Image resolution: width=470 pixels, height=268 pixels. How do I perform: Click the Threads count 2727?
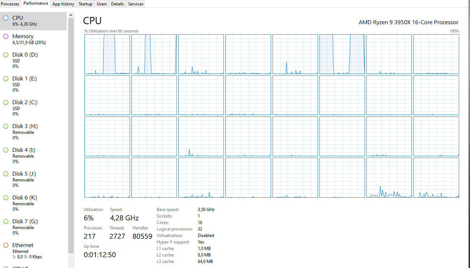point(117,236)
